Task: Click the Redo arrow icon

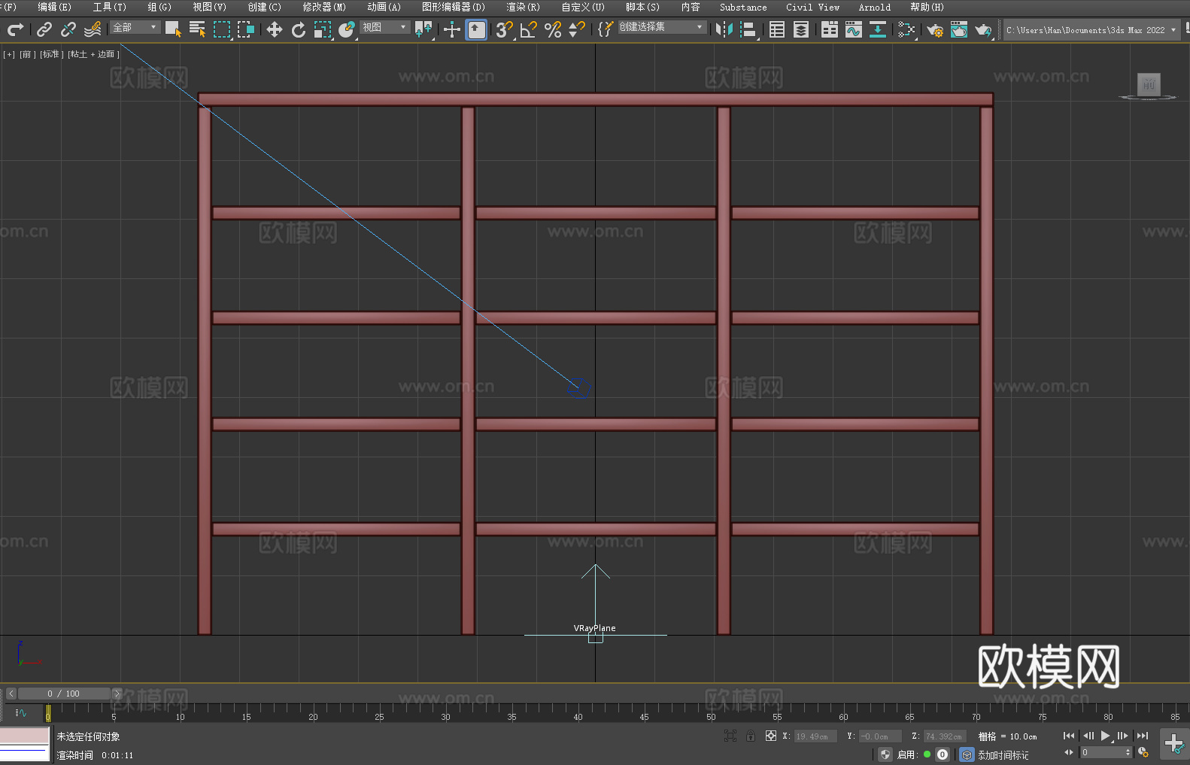Action: (x=15, y=29)
